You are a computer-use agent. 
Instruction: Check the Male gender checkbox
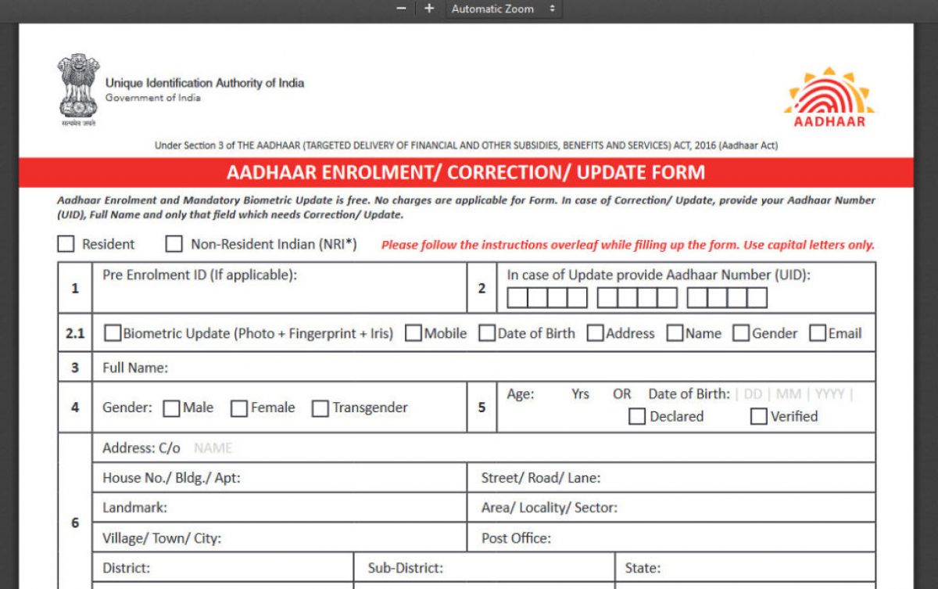coord(170,408)
